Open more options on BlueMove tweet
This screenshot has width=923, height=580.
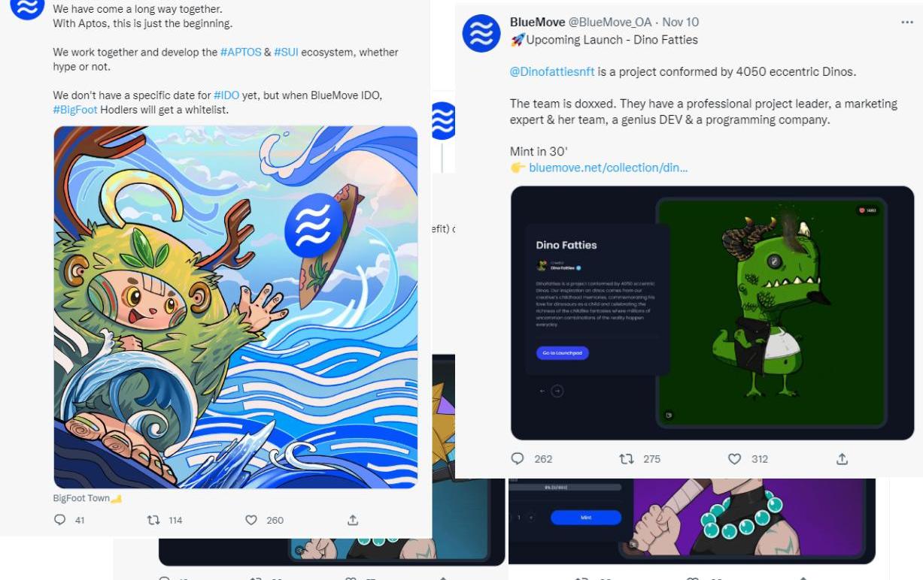tap(906, 23)
